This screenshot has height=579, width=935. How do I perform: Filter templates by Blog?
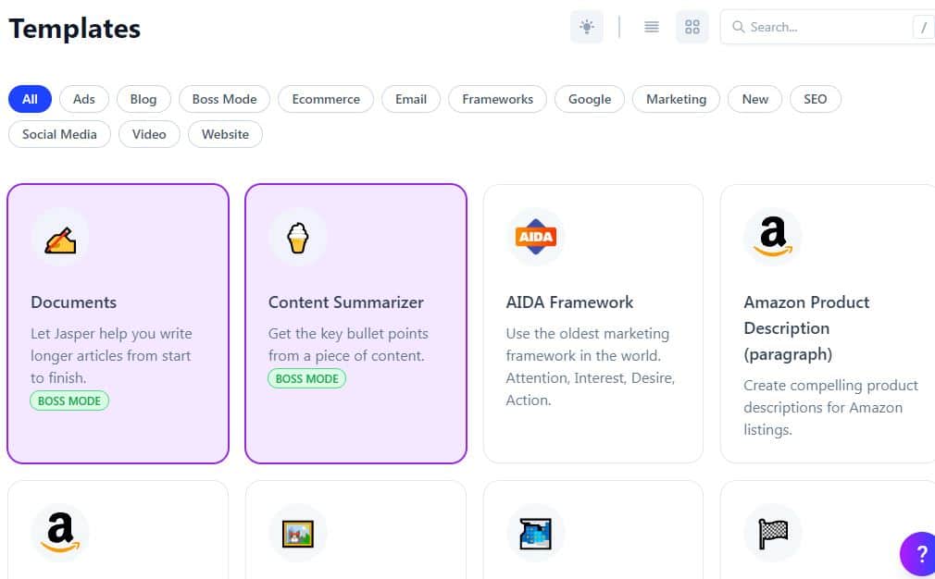pos(143,99)
